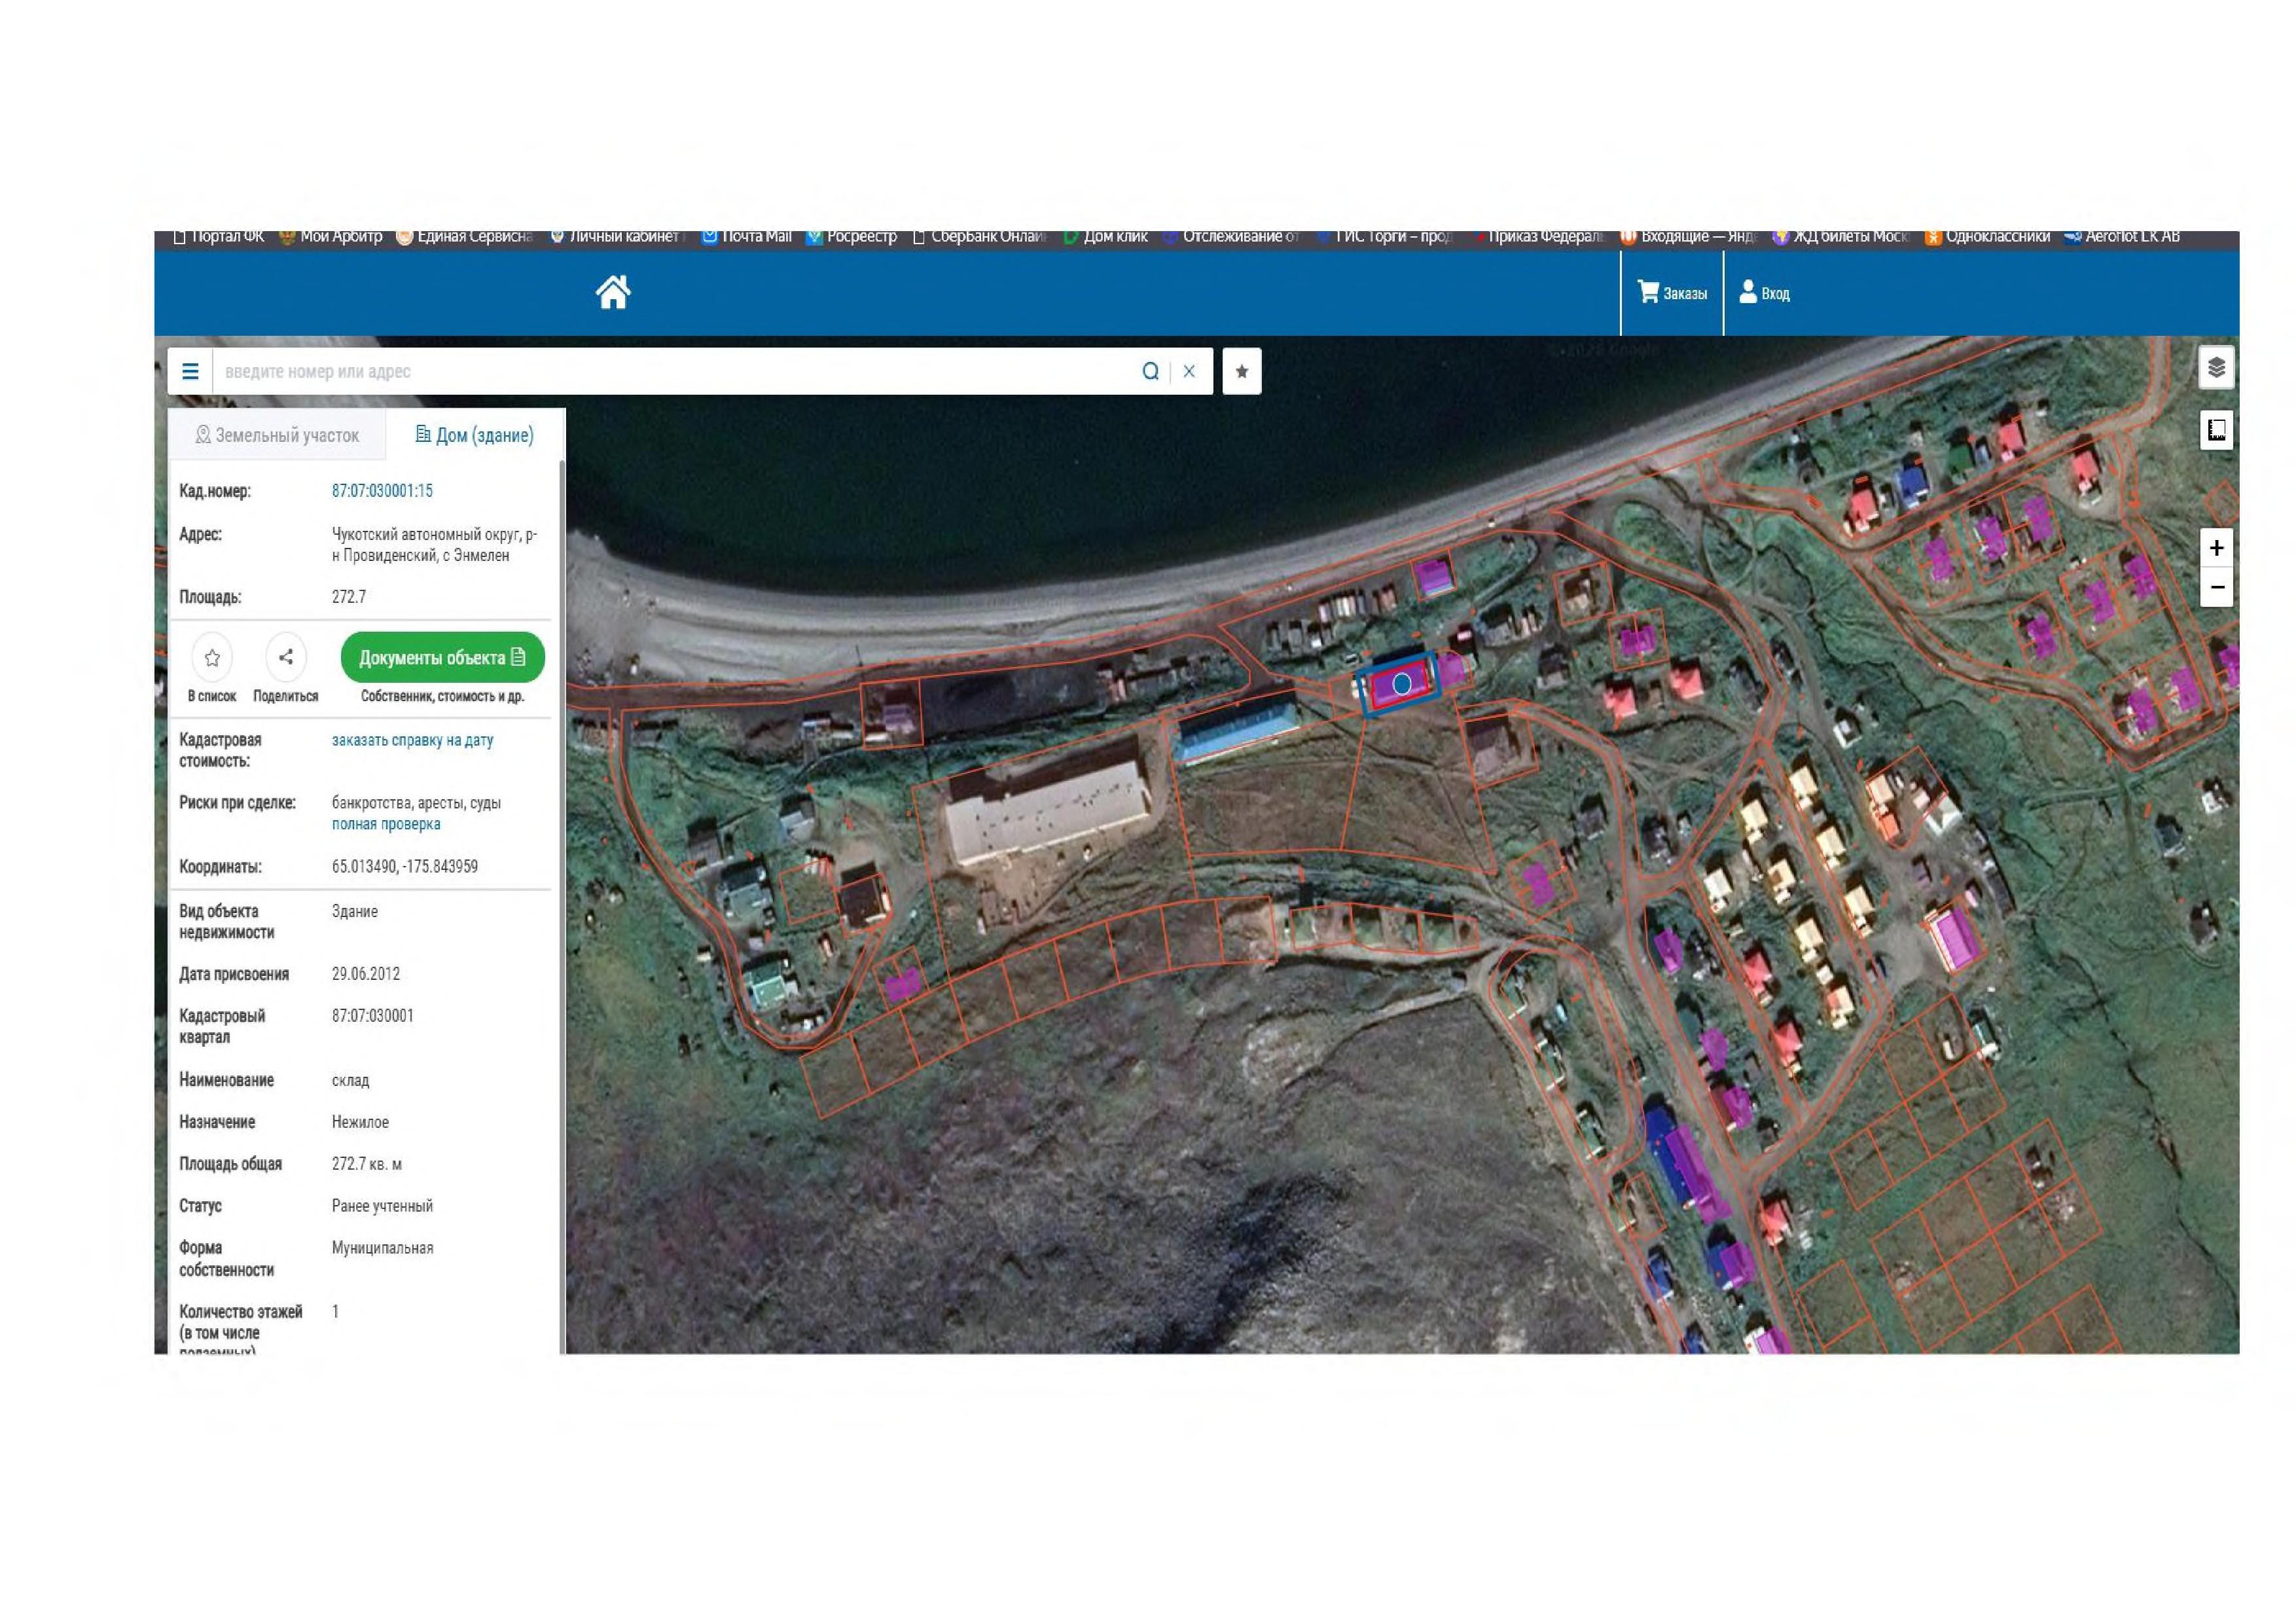2296x1624 pixels.
Task: Open Документы объекта button
Action: click(442, 657)
